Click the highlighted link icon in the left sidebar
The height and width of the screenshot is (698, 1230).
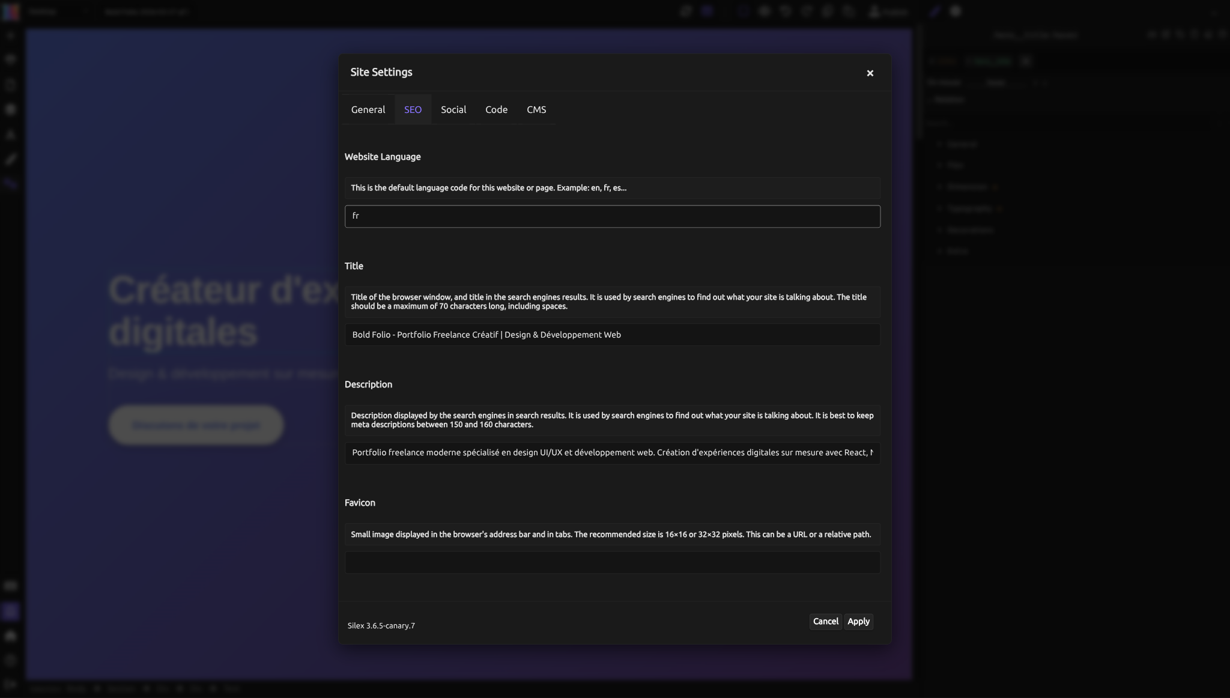(x=10, y=183)
